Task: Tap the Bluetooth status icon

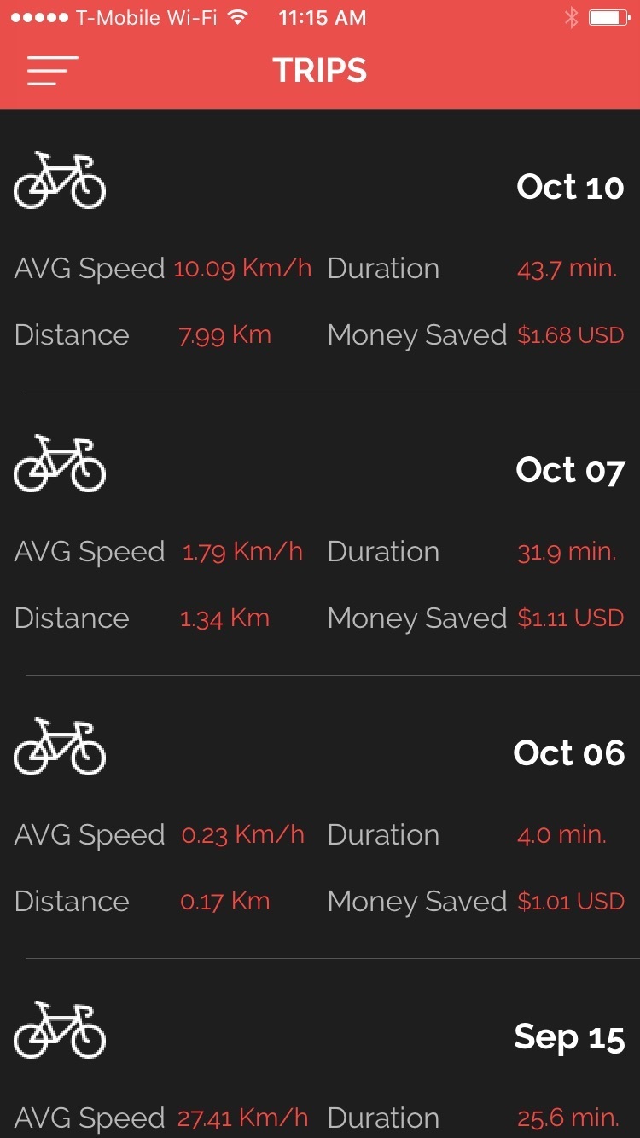Action: [x=571, y=18]
